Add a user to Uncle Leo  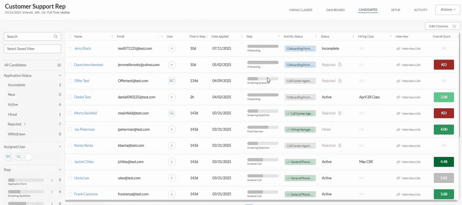[172, 178]
